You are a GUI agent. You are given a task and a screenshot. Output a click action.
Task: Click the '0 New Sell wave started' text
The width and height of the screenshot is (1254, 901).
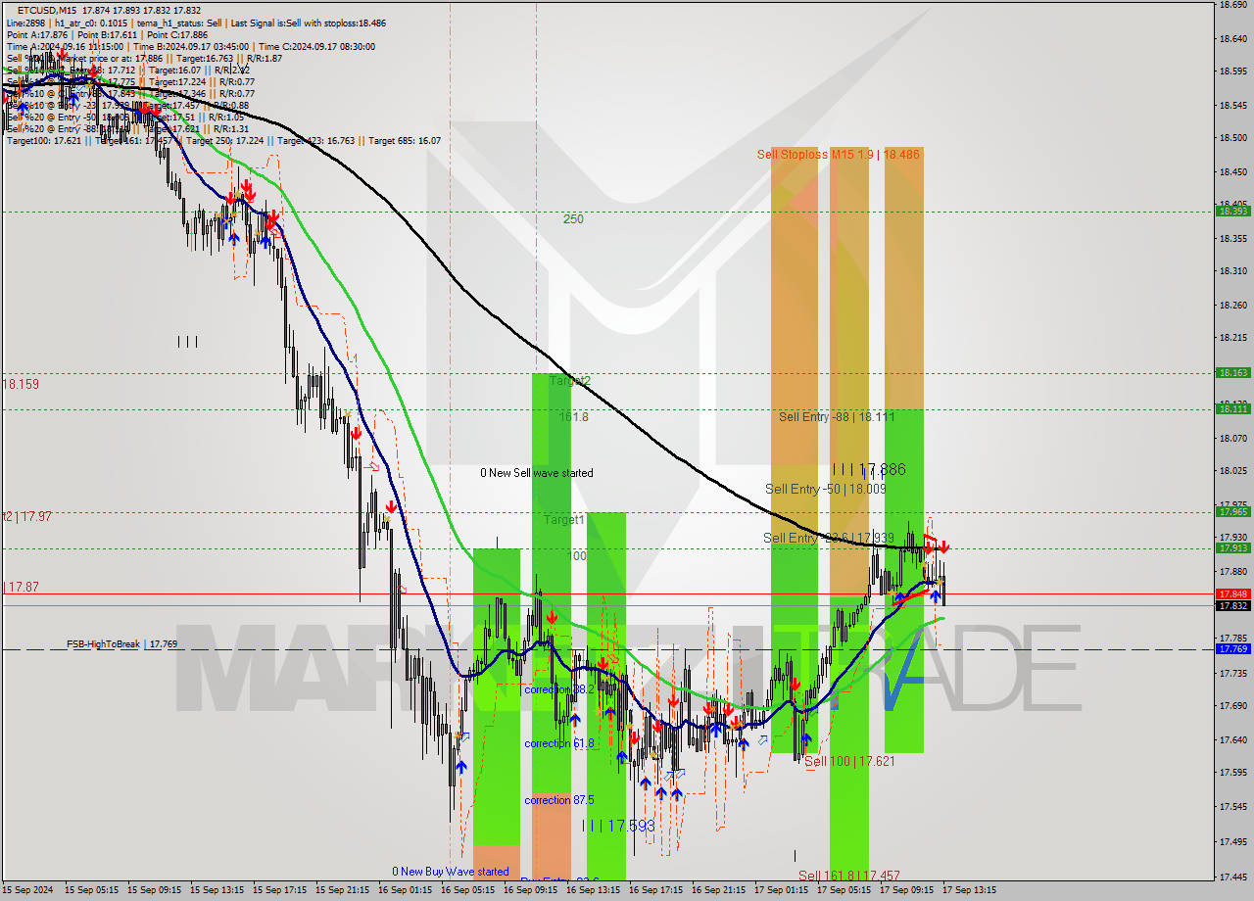click(x=536, y=473)
